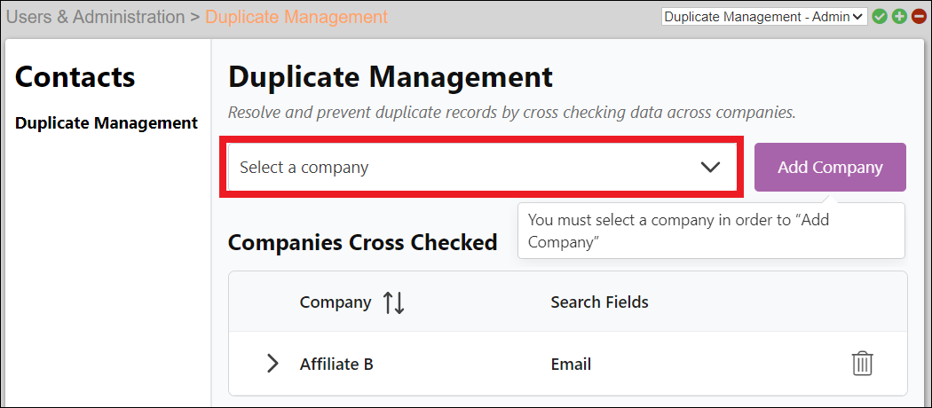Click the green checkmark icon

tap(880, 17)
